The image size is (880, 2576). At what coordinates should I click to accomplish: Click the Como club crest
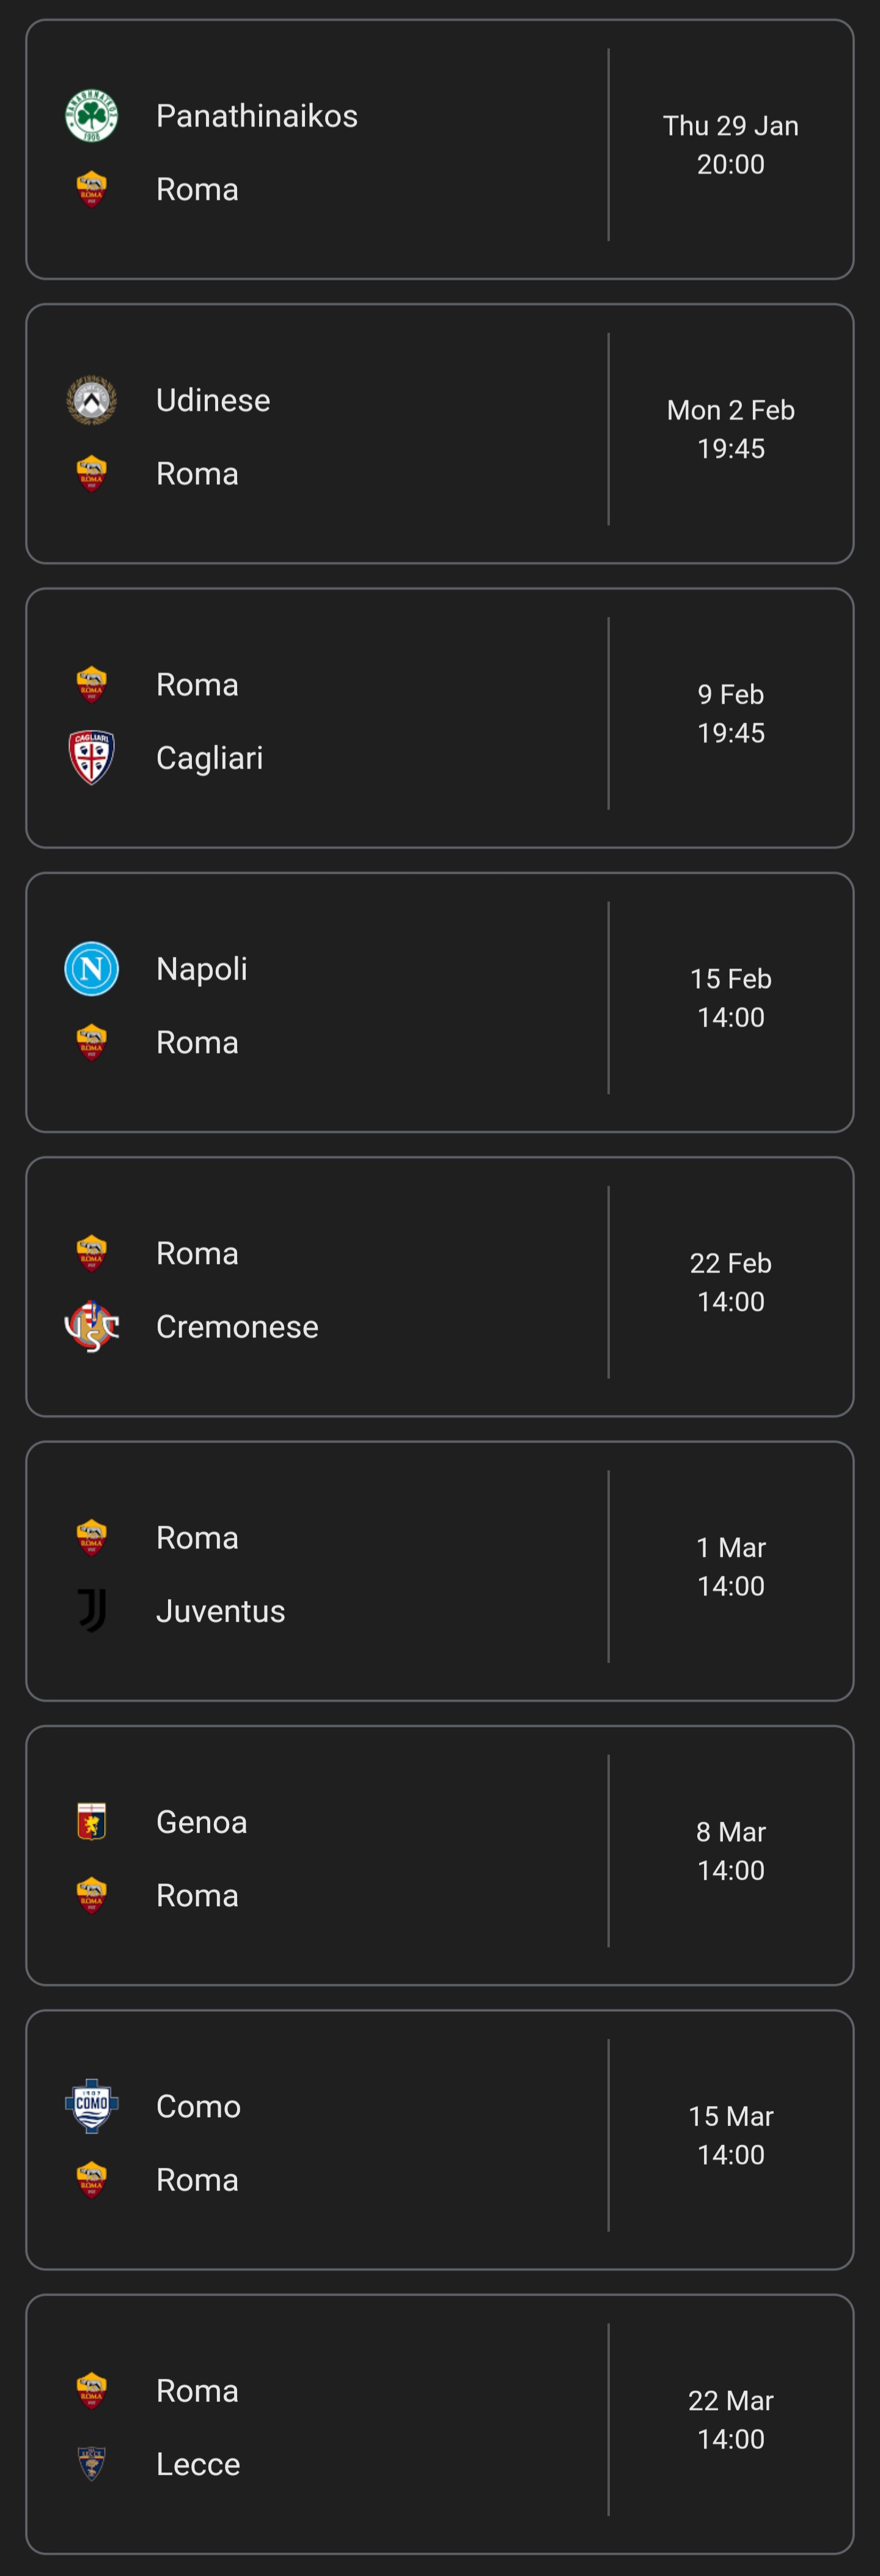[x=91, y=2105]
